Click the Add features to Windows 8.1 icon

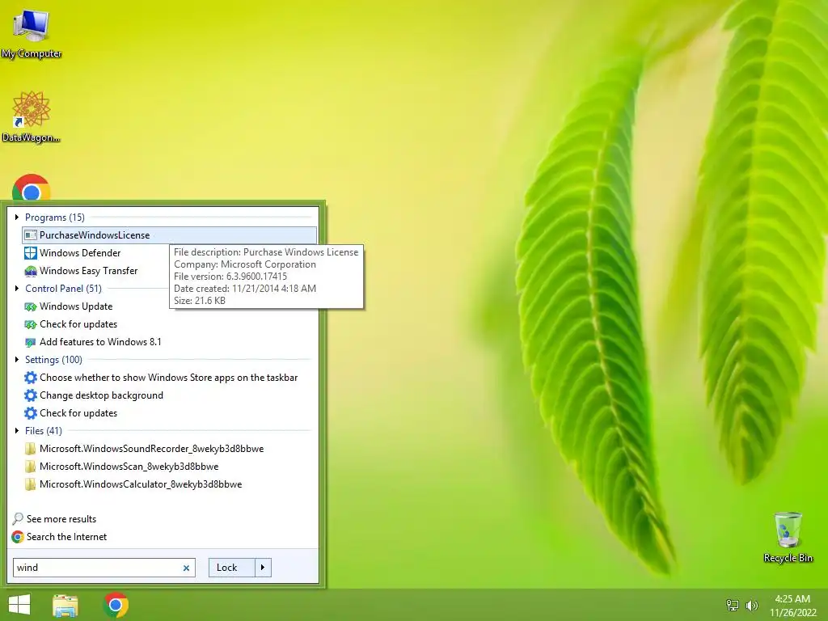click(x=31, y=342)
